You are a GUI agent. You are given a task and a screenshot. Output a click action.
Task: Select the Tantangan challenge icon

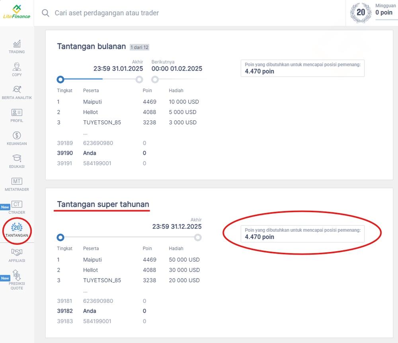16,229
